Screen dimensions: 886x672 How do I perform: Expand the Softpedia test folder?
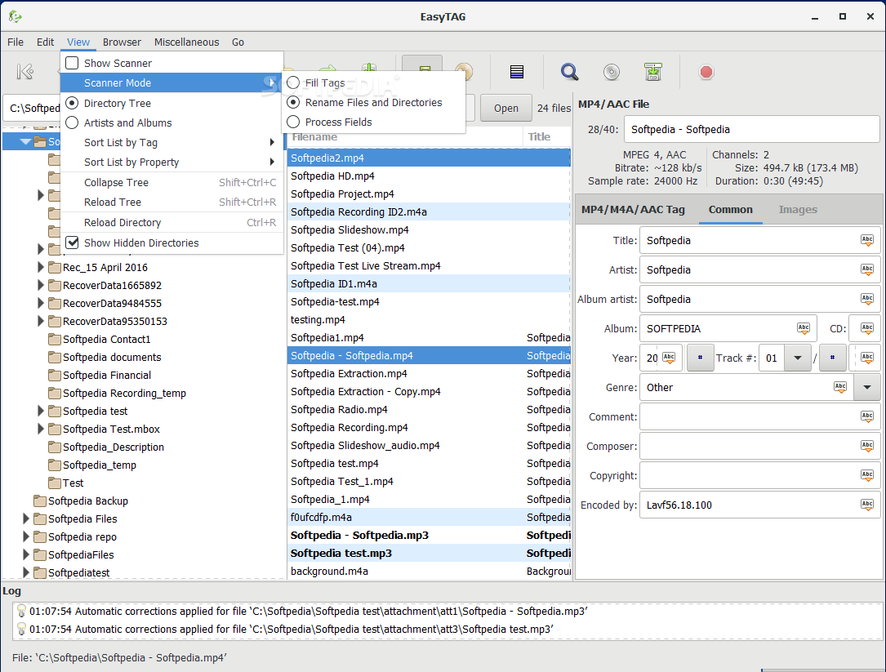[x=41, y=411]
